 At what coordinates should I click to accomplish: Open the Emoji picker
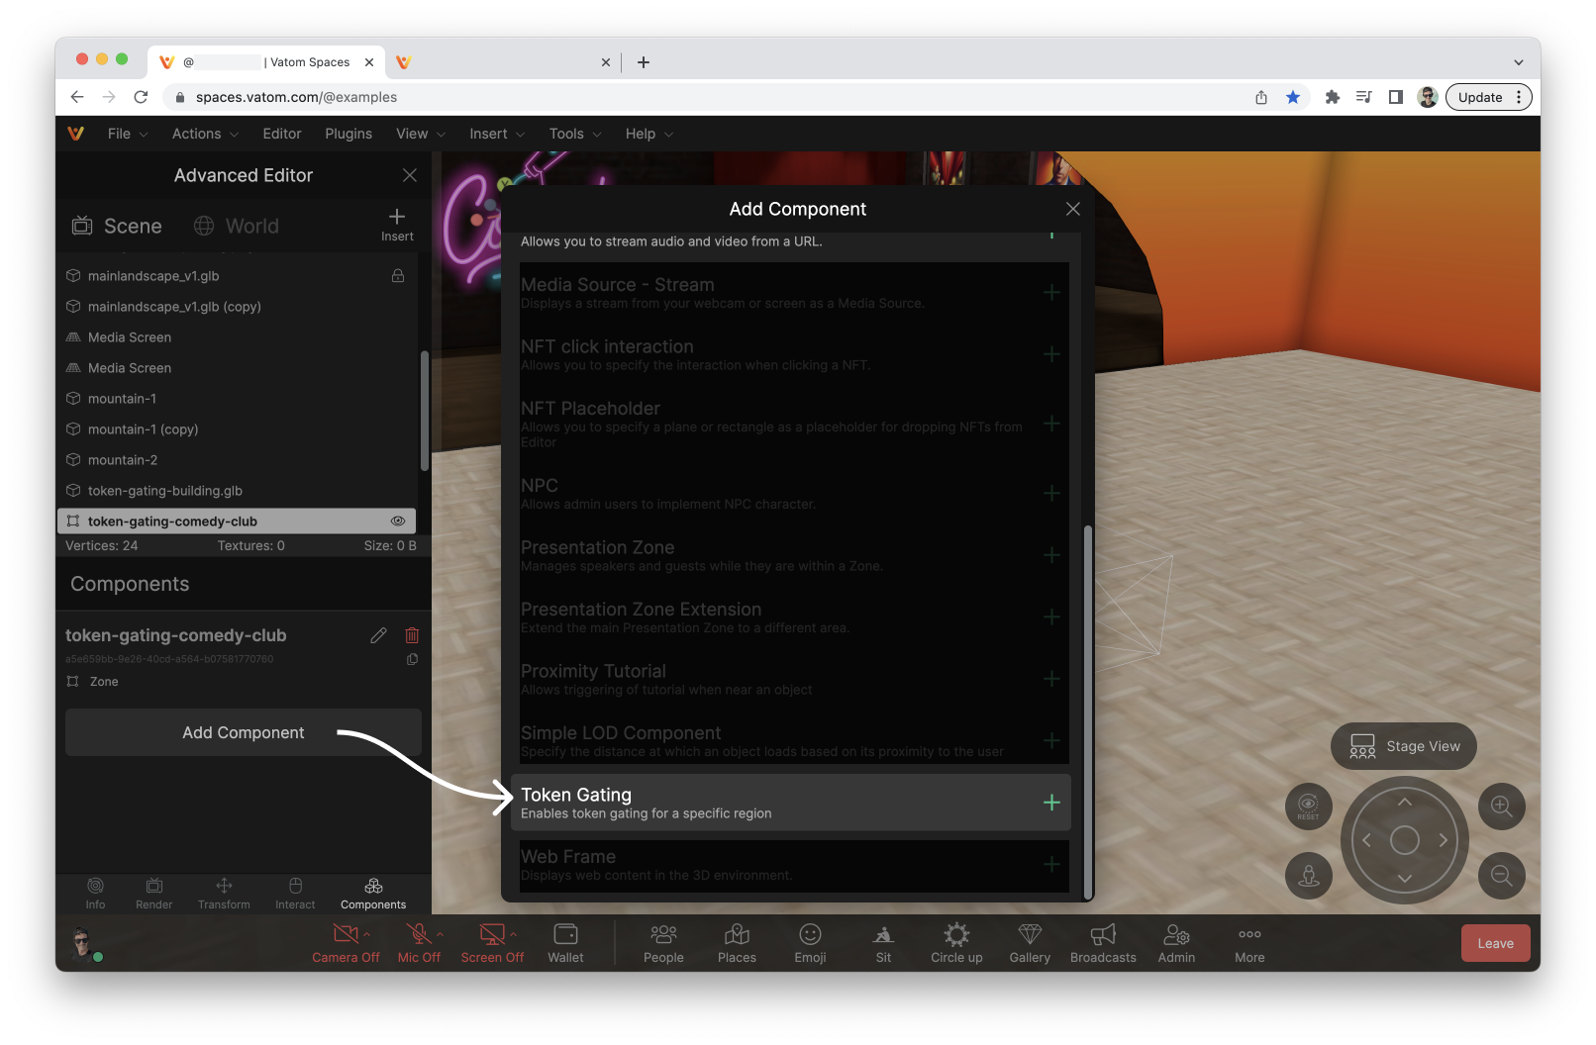pos(810,943)
